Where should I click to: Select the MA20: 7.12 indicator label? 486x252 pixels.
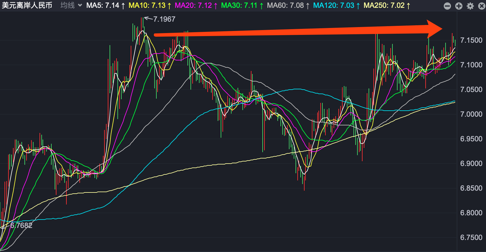(196, 5)
